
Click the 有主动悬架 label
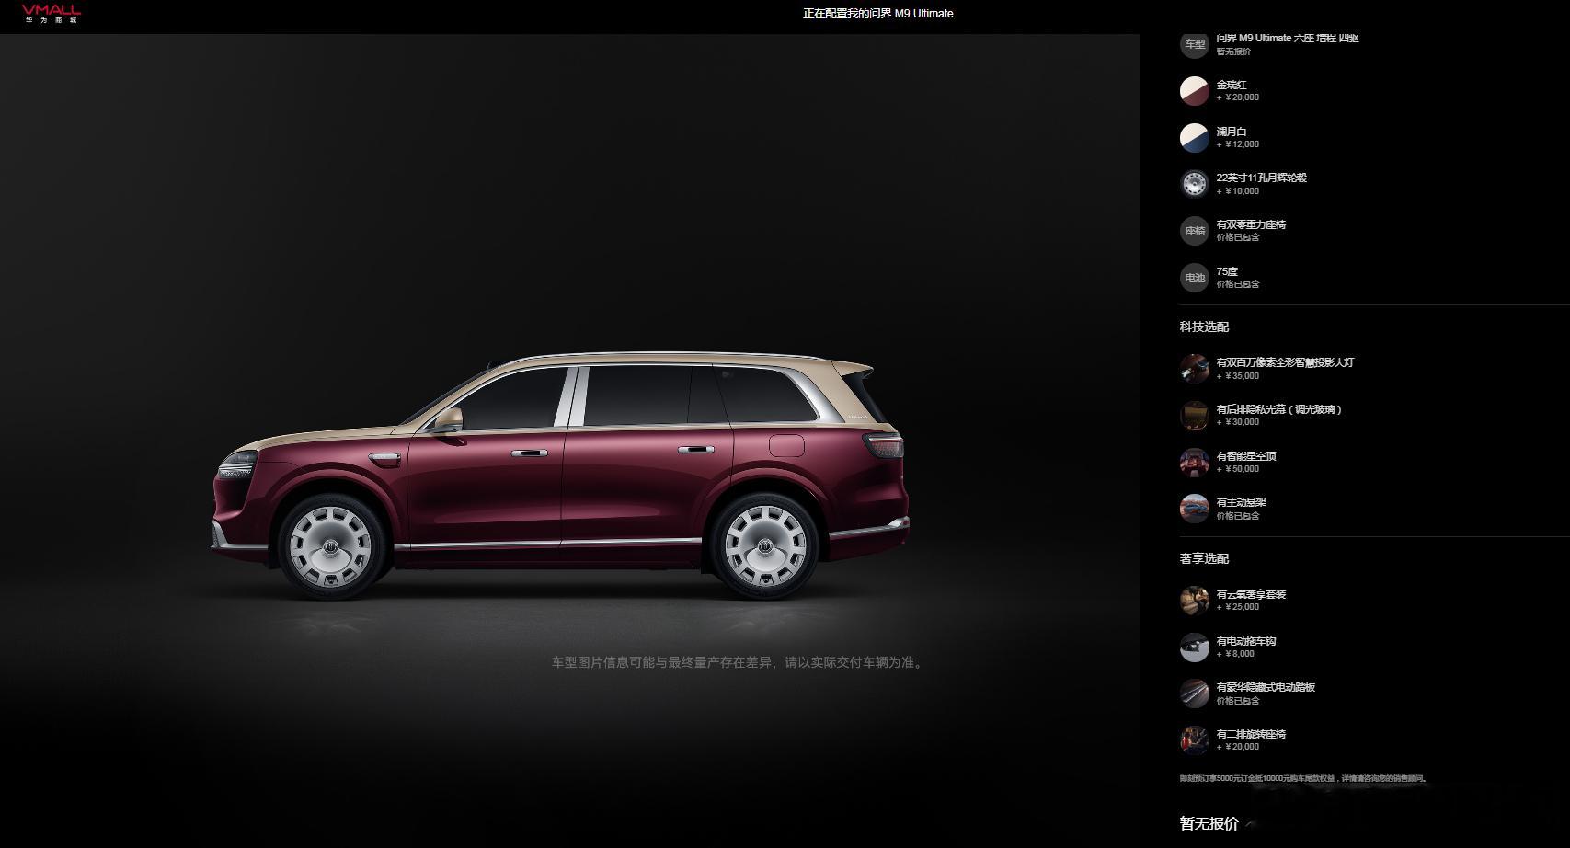point(1242,502)
